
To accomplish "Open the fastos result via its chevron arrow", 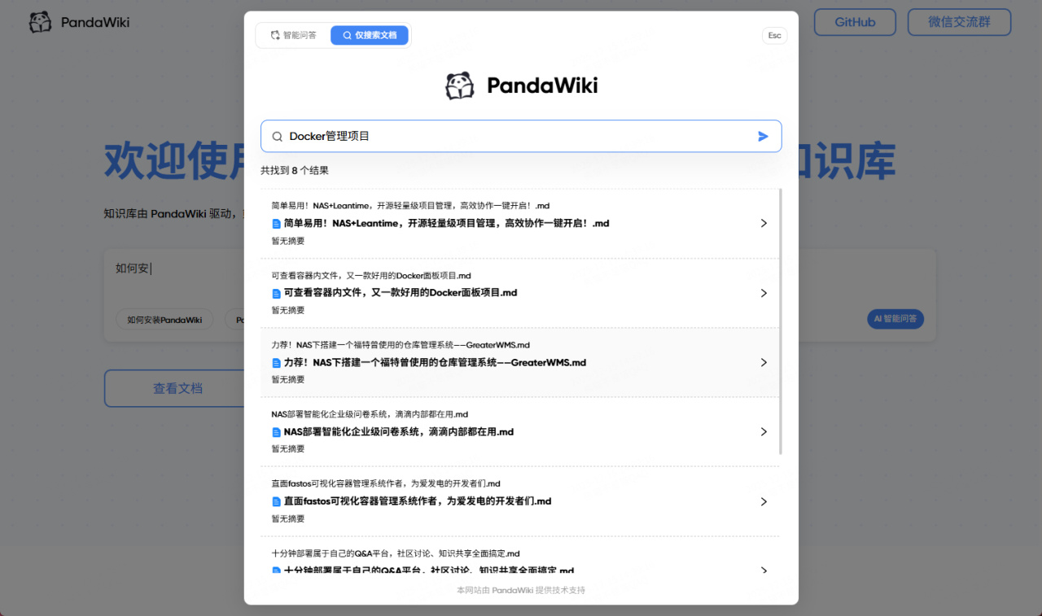I will tap(764, 501).
